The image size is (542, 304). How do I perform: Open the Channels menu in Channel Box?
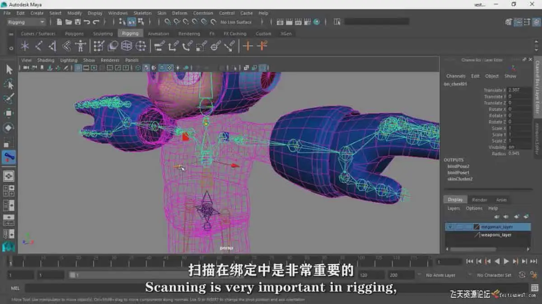pos(456,76)
